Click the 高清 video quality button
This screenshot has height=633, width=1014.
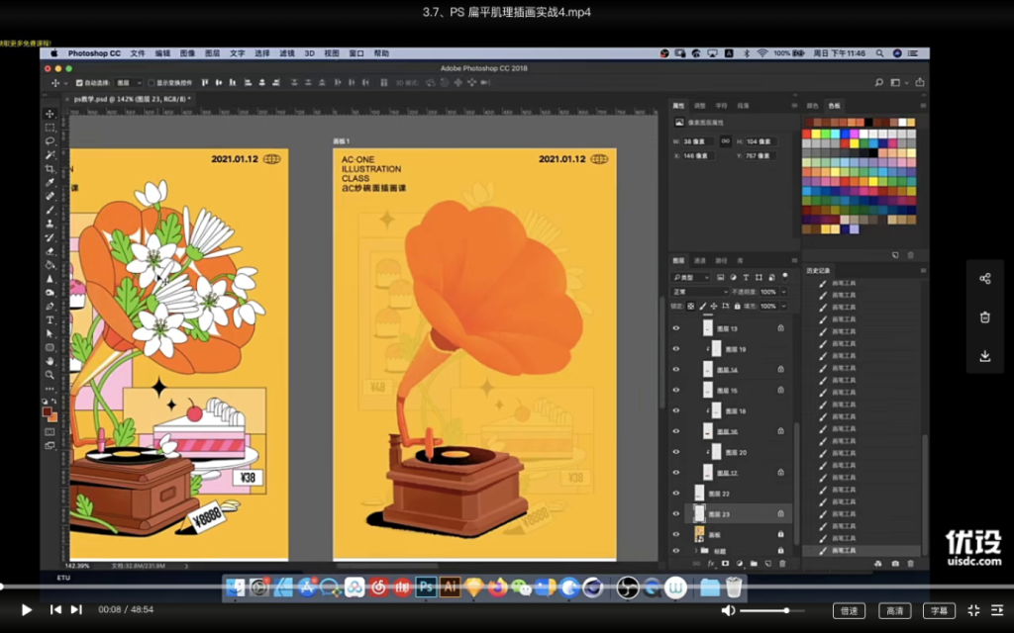pos(893,610)
